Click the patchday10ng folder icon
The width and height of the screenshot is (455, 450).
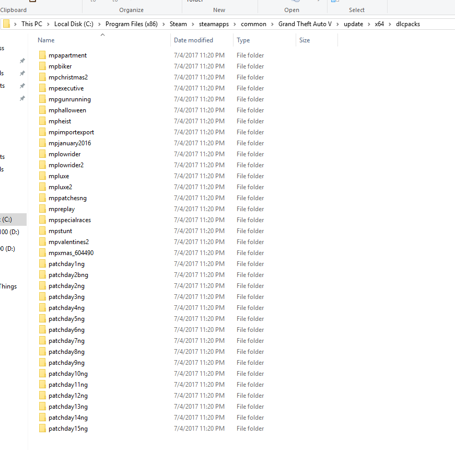[x=42, y=373]
